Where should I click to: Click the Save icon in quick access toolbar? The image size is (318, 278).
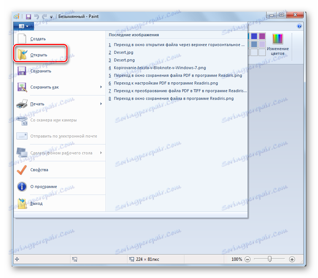pyautogui.click(x=28, y=17)
